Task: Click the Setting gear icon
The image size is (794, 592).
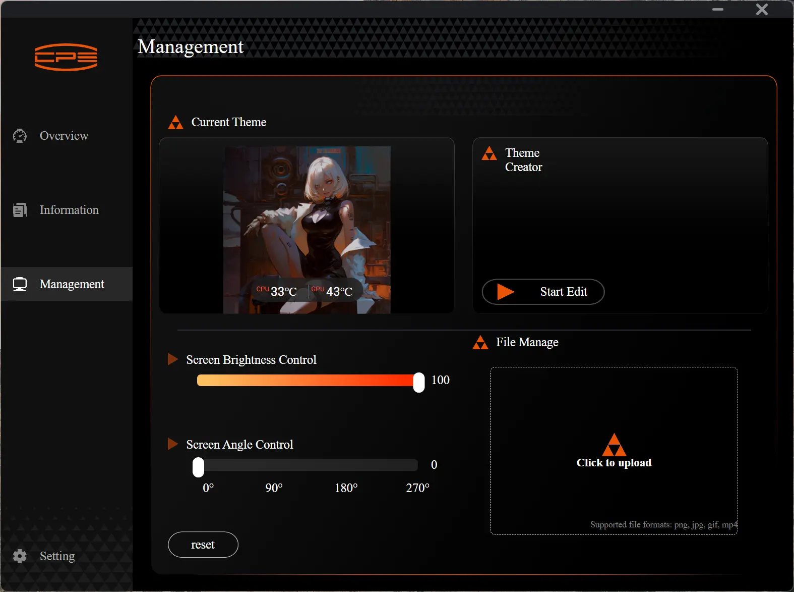Action: (x=20, y=556)
